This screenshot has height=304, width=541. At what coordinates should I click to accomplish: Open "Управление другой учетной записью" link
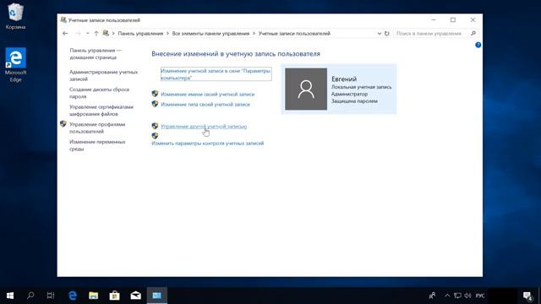click(x=204, y=127)
